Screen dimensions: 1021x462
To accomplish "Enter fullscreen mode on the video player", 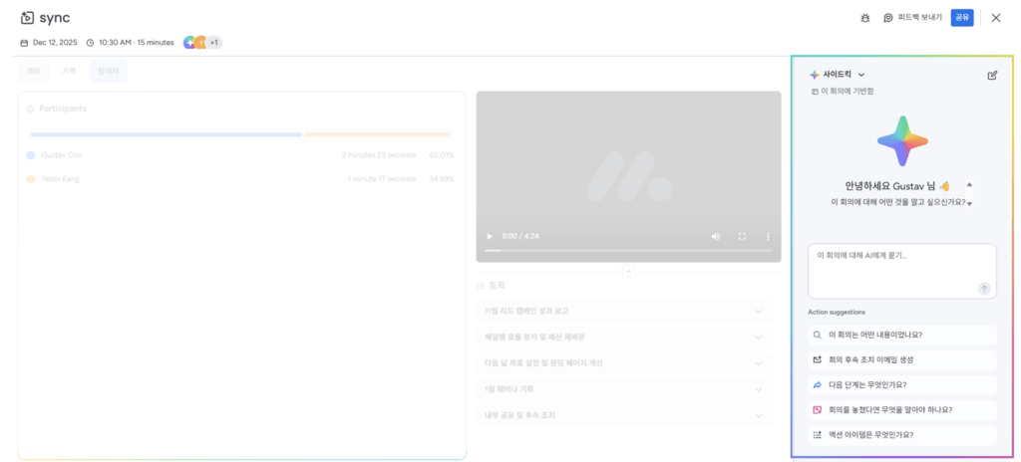I will tap(741, 236).
